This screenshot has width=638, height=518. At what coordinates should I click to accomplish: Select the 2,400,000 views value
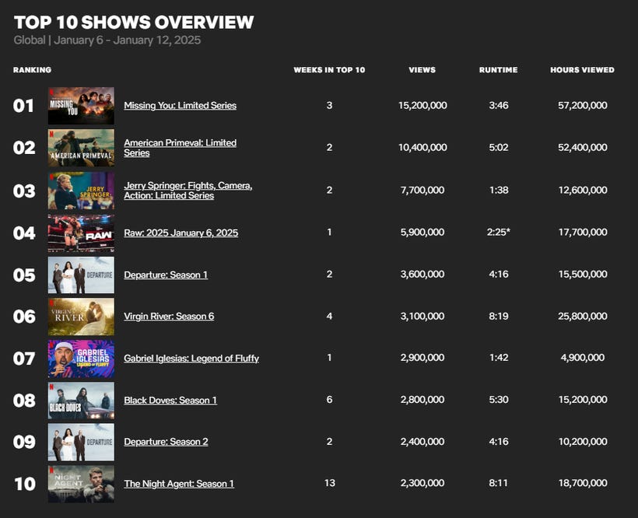click(422, 442)
